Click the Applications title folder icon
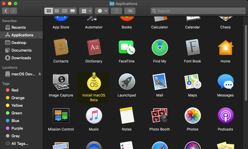This screenshot has width=248, height=149. (112, 4)
